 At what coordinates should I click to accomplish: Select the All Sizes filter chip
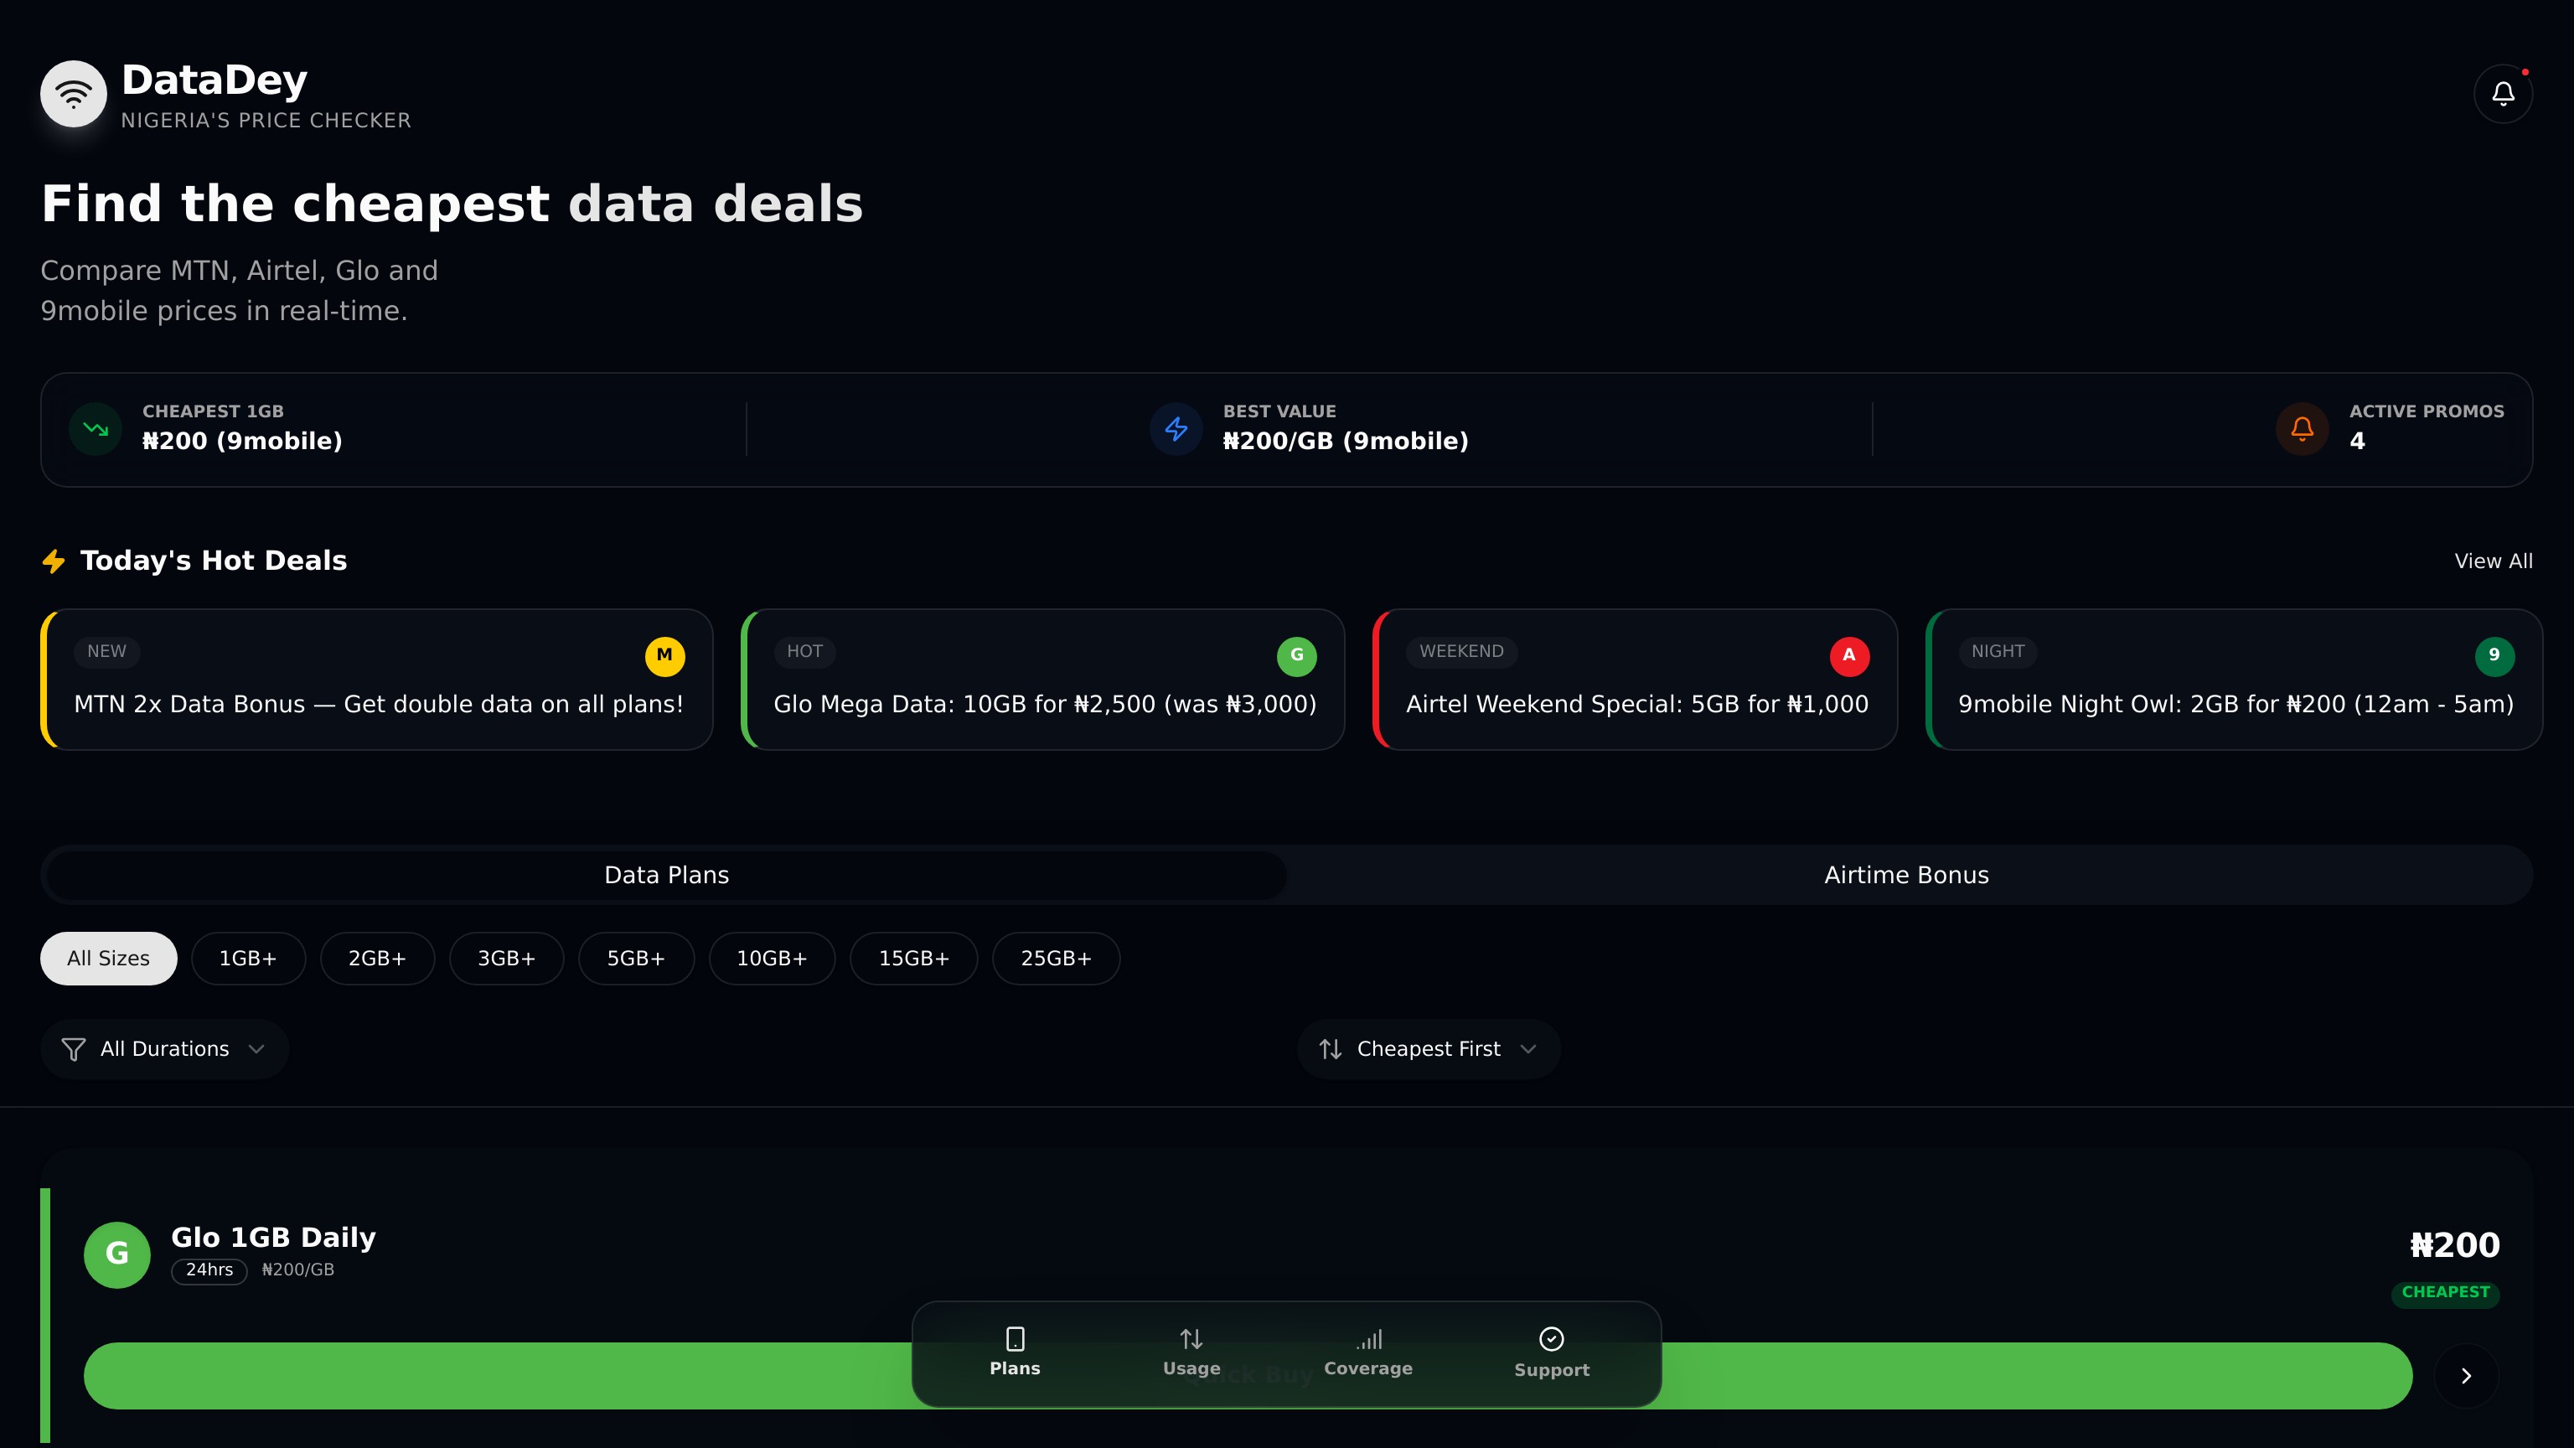[108, 959]
